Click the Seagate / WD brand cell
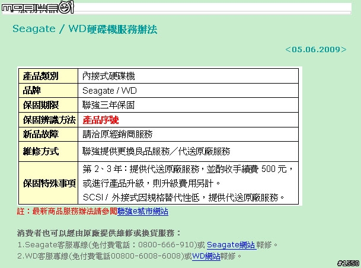 pyautogui.click(x=188, y=91)
